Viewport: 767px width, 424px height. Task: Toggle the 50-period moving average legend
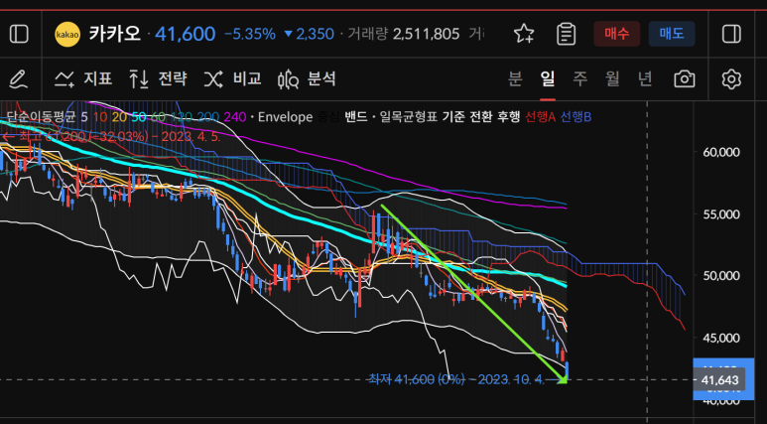coord(139,117)
